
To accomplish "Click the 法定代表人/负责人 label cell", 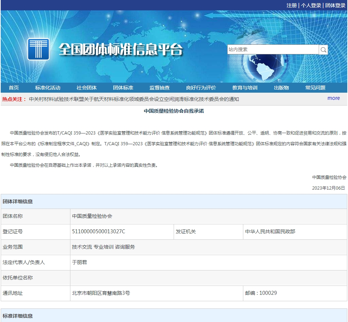I will (35, 263).
